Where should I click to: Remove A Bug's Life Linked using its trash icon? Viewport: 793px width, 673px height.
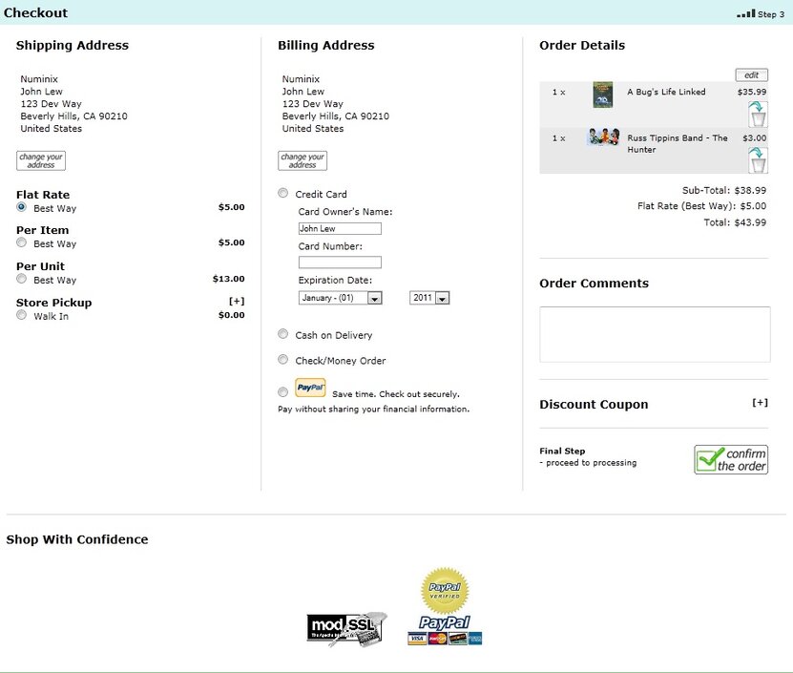pos(757,113)
